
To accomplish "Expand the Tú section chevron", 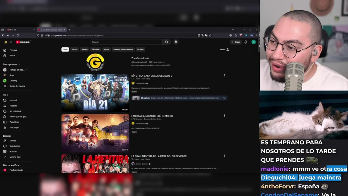I will point(8,95).
